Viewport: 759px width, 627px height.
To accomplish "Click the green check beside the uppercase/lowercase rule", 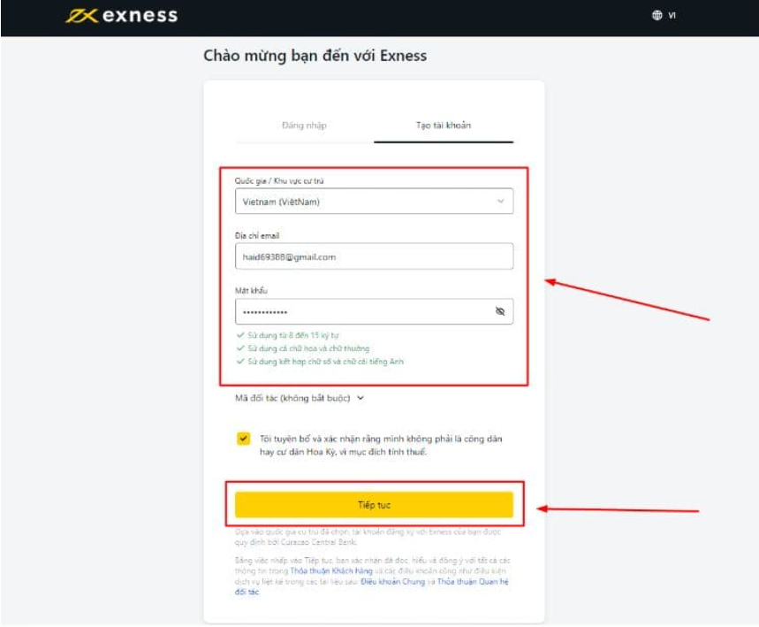I will click(x=239, y=348).
